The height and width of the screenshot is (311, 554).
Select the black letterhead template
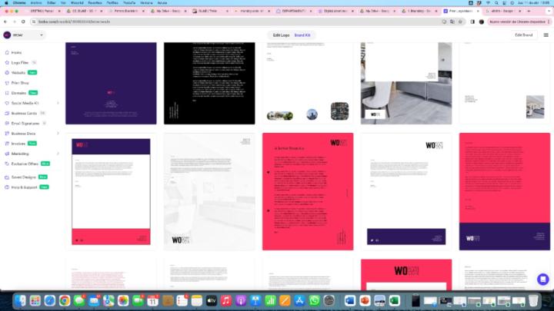click(x=209, y=83)
